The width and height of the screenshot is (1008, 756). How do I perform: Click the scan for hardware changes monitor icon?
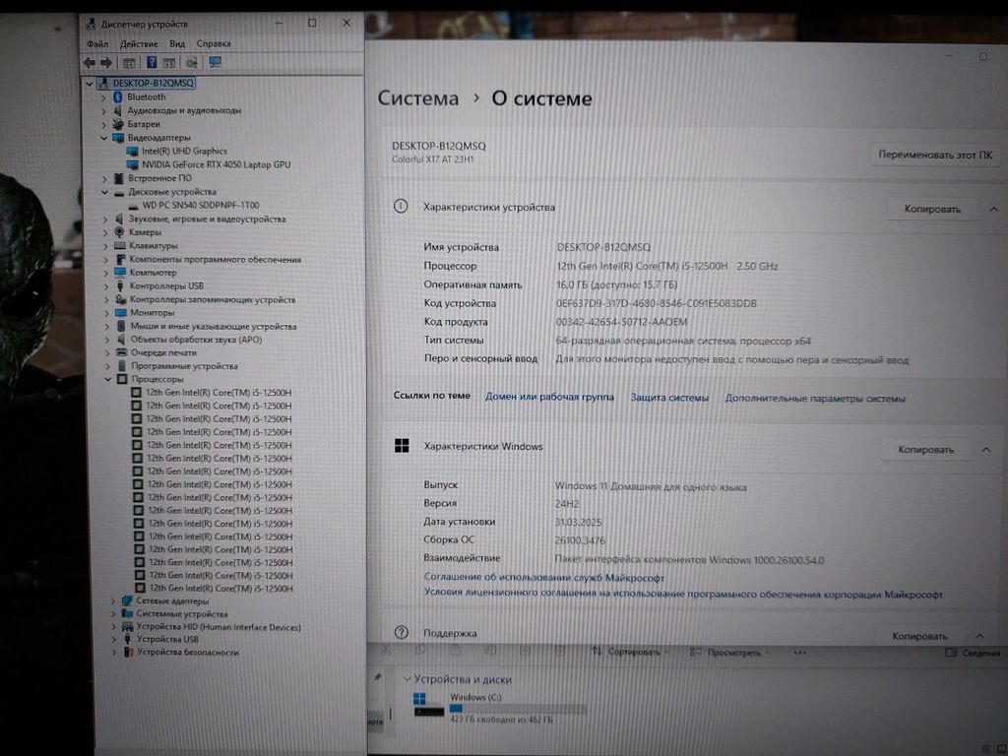pos(215,63)
